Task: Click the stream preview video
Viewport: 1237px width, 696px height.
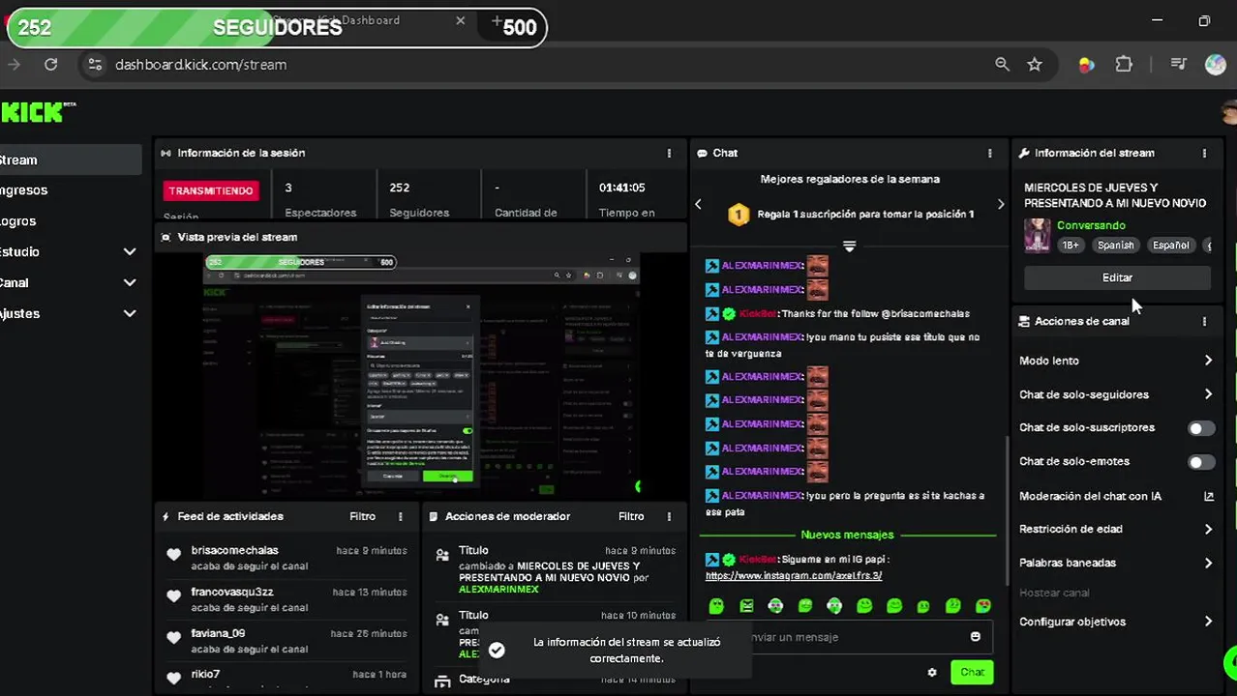Action: (x=421, y=375)
